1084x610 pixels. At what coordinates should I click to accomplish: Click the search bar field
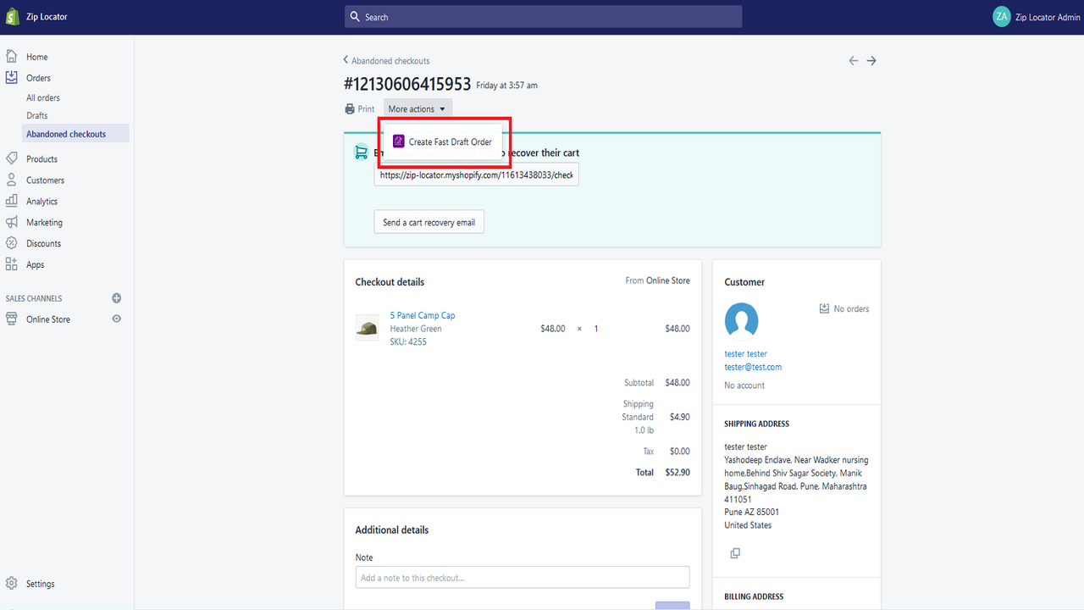click(543, 17)
